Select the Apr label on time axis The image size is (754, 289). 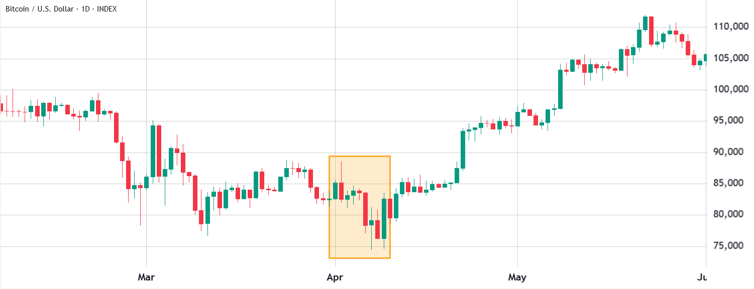(x=335, y=276)
